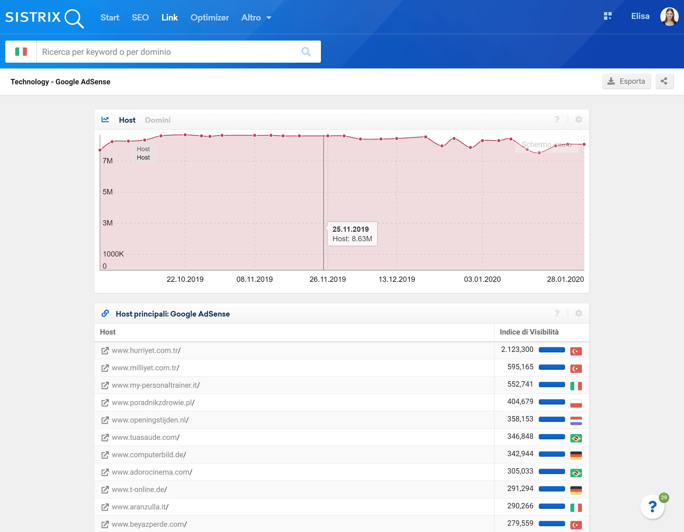Open help for the Host chart panel
Viewport: 684px width, 532px height.
coord(557,120)
